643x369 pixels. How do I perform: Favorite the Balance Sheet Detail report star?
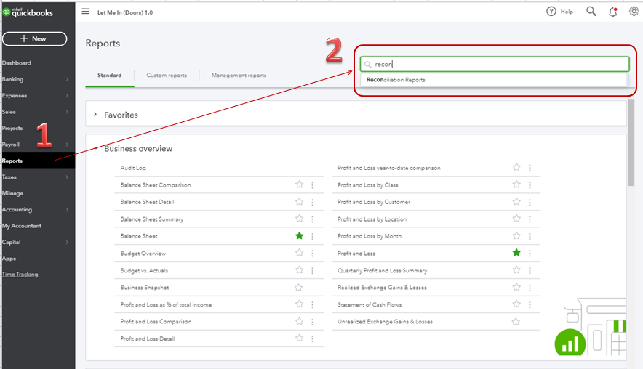point(300,201)
